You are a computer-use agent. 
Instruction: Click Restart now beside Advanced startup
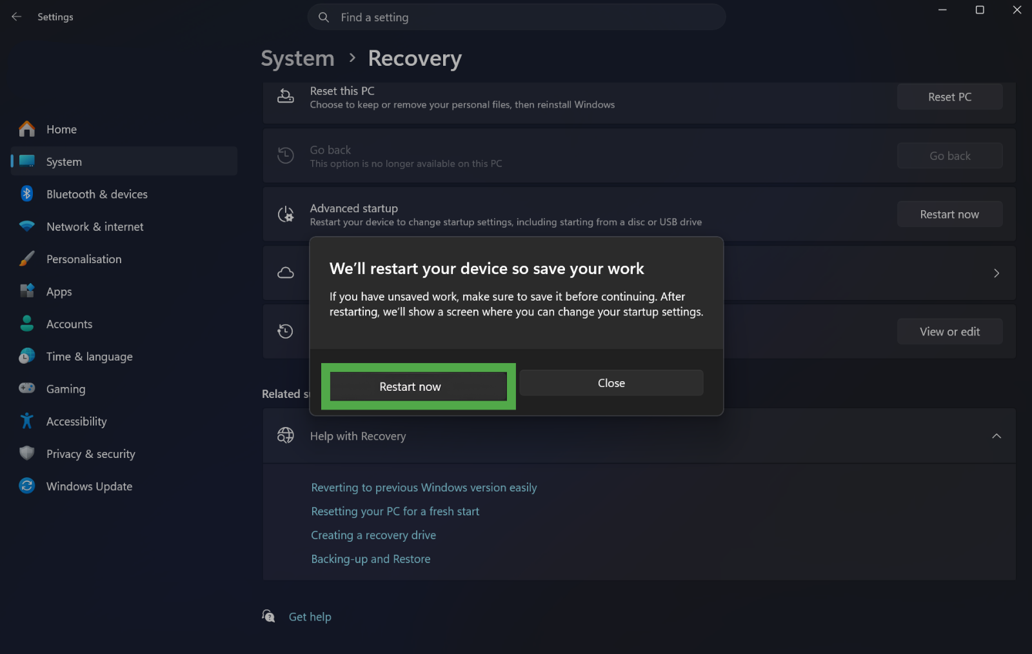pyautogui.click(x=949, y=214)
